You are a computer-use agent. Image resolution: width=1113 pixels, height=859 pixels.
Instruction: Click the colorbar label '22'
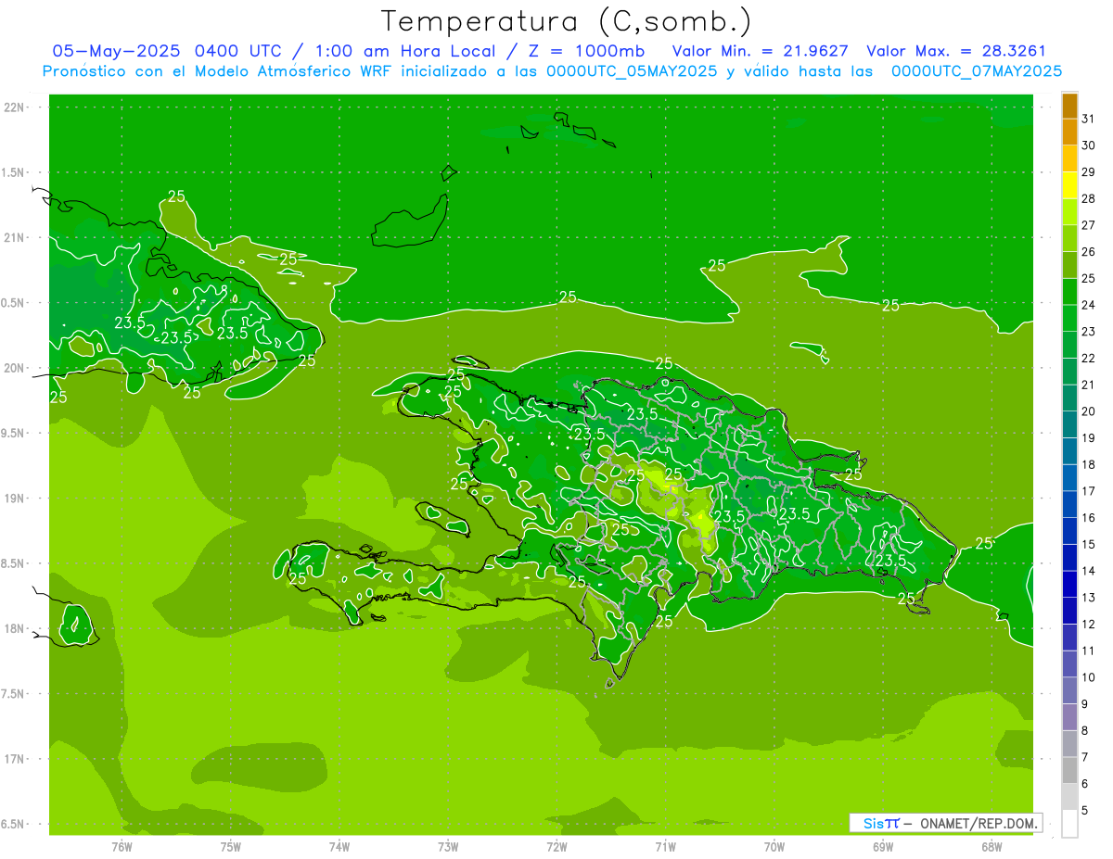tap(1089, 358)
